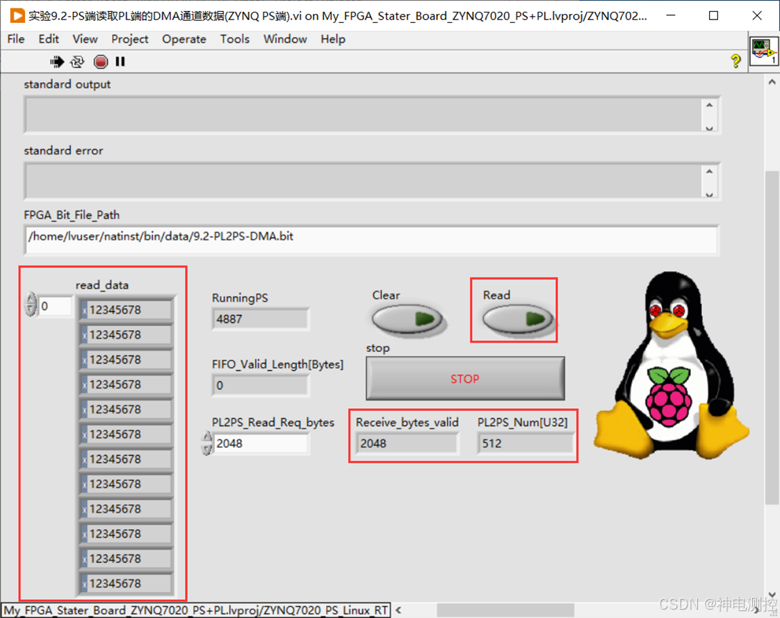
Task: Click the PL2PS_Read_Req_bytes field showing 2048
Action: 261,444
